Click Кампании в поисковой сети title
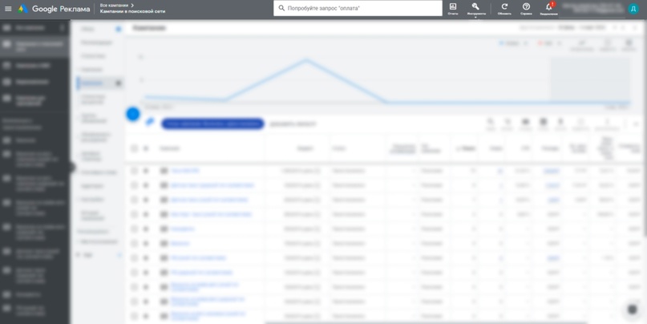The height and width of the screenshot is (324, 647). click(132, 11)
